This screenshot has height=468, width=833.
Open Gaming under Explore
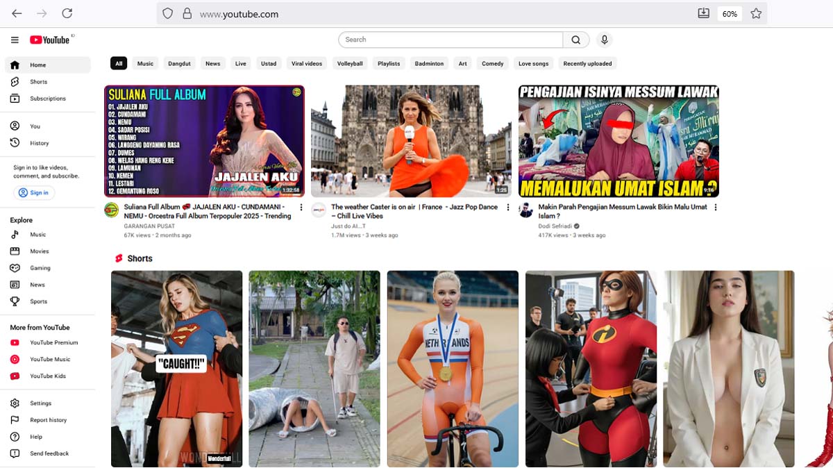click(x=48, y=267)
